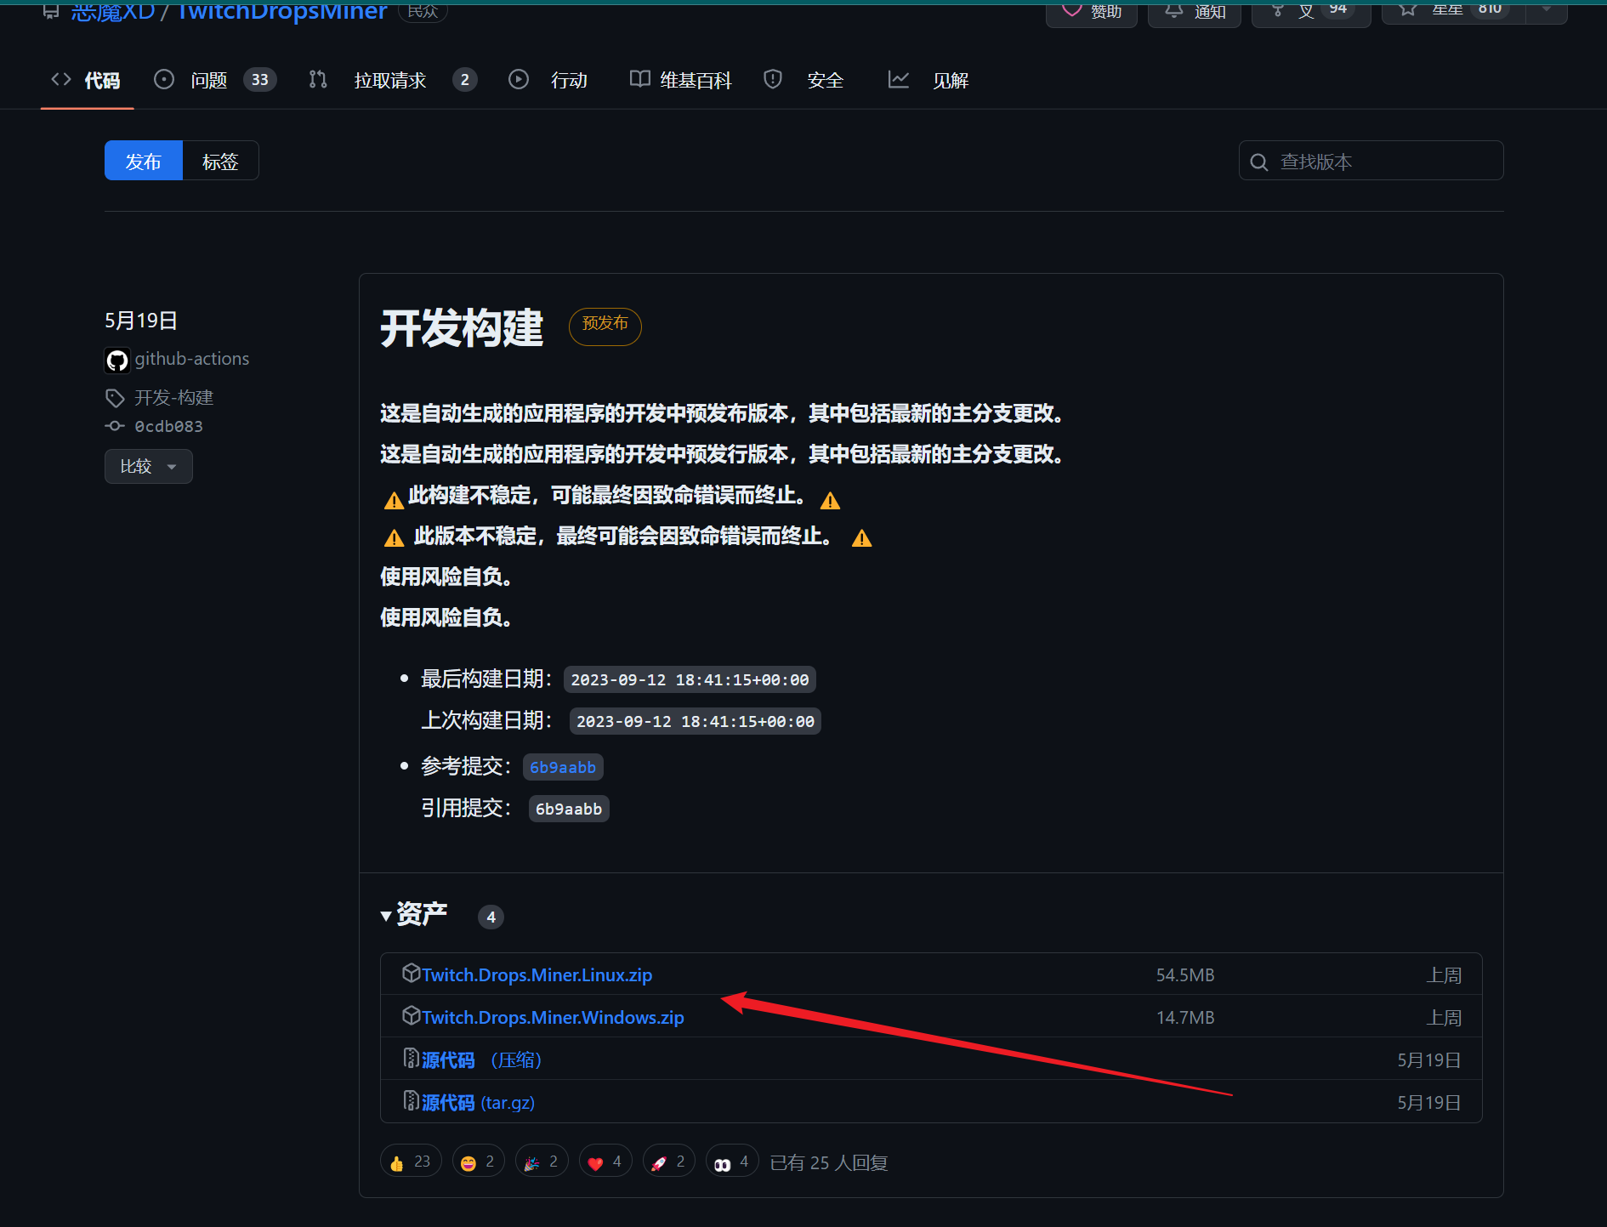1607x1227 pixels.
Task: Open the 维基百科 (Wiki) tab
Action: (680, 80)
